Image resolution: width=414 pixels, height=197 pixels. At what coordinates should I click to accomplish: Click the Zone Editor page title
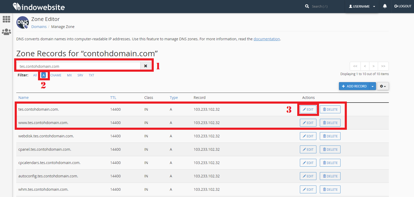coord(45,19)
